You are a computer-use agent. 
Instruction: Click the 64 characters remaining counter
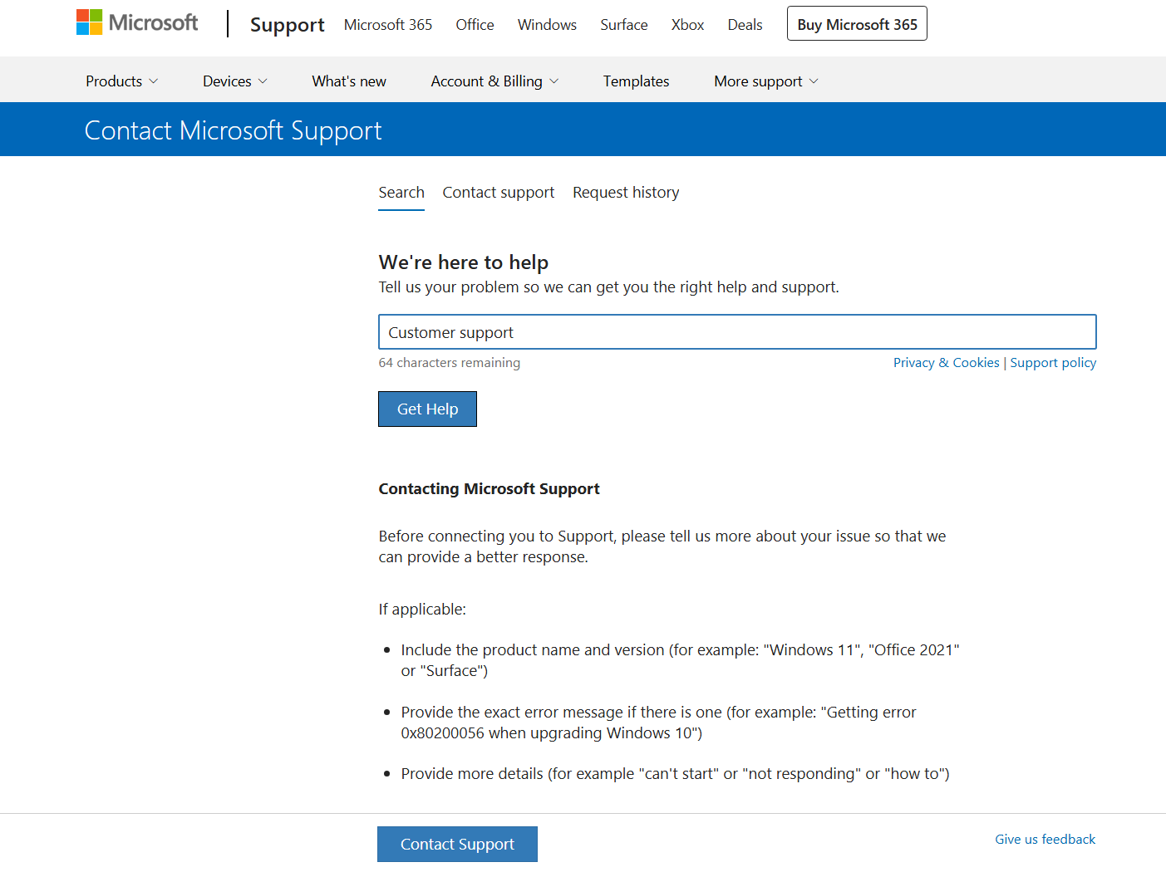pos(449,363)
